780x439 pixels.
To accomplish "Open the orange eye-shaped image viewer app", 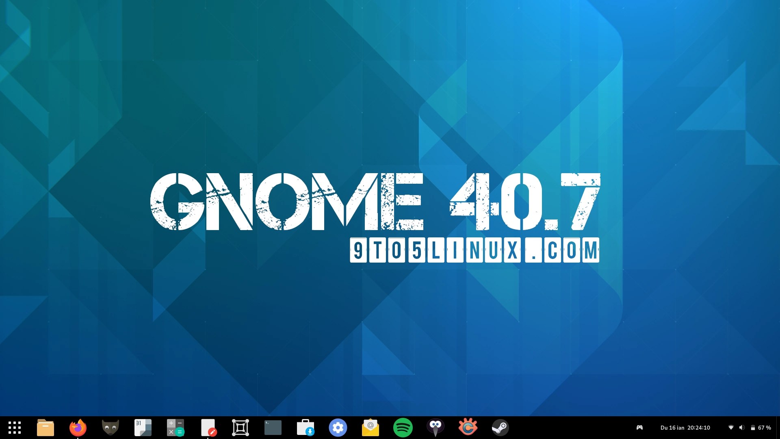I will tap(468, 428).
